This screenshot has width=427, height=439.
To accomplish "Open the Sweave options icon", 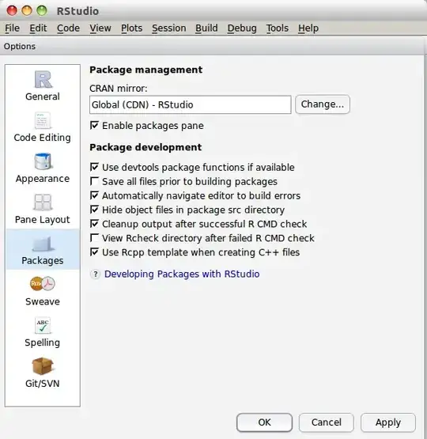I will [x=43, y=284].
